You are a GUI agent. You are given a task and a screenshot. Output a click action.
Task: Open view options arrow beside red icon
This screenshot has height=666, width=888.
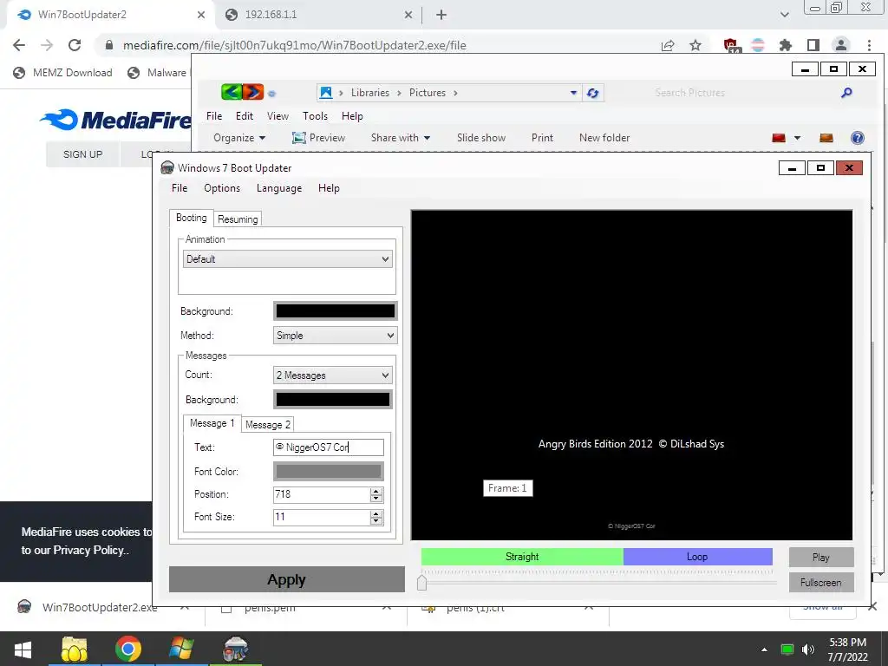coord(798,138)
